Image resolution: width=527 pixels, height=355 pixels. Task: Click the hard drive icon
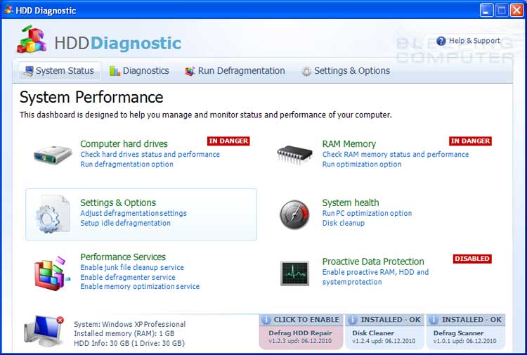52,153
